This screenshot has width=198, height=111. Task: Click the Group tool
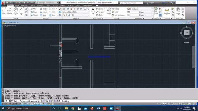(156, 10)
